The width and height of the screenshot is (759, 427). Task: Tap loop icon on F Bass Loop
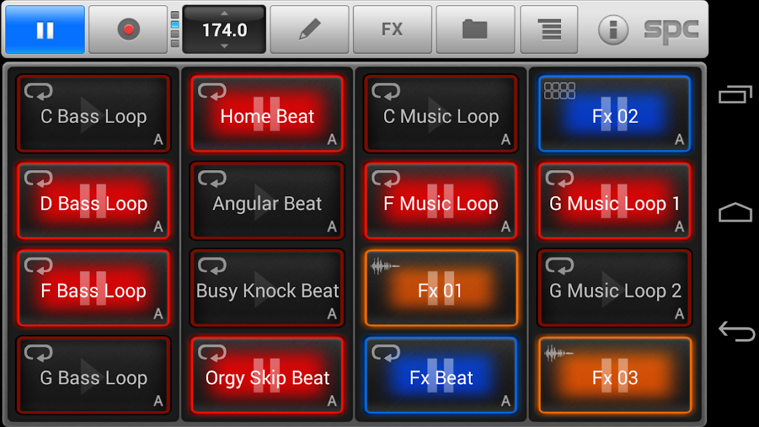(x=38, y=266)
